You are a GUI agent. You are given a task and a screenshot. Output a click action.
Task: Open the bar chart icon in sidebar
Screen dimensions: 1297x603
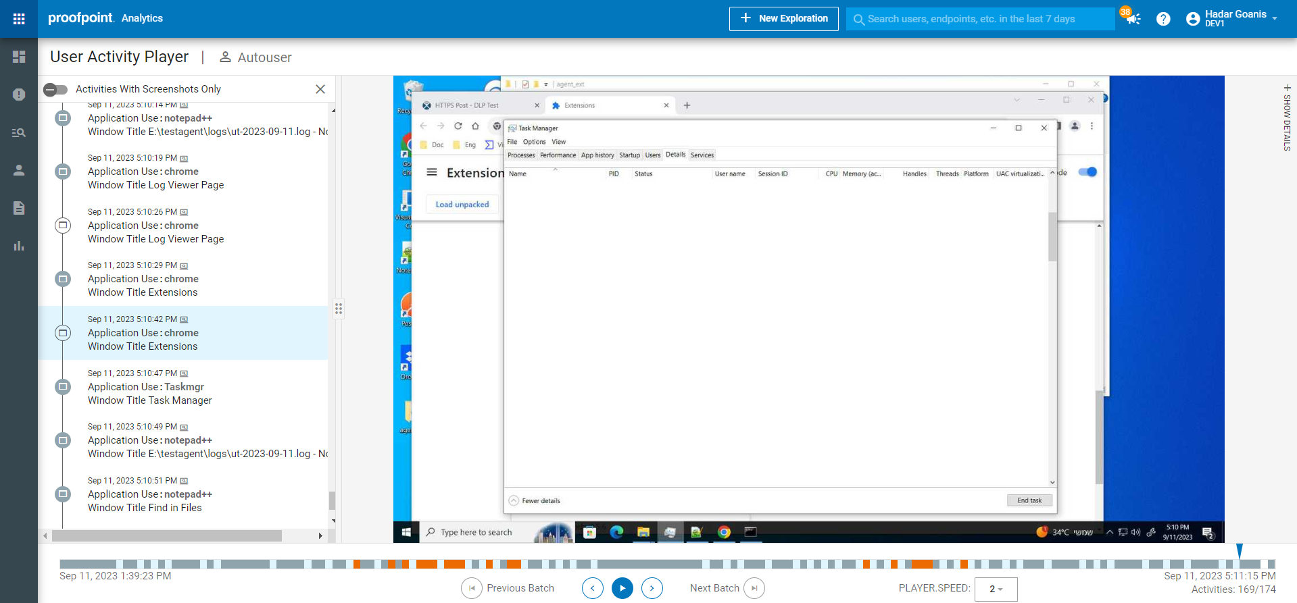(19, 246)
